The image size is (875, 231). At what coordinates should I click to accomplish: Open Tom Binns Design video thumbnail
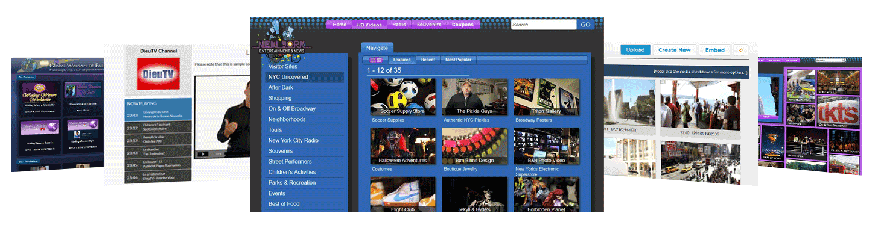click(x=474, y=146)
